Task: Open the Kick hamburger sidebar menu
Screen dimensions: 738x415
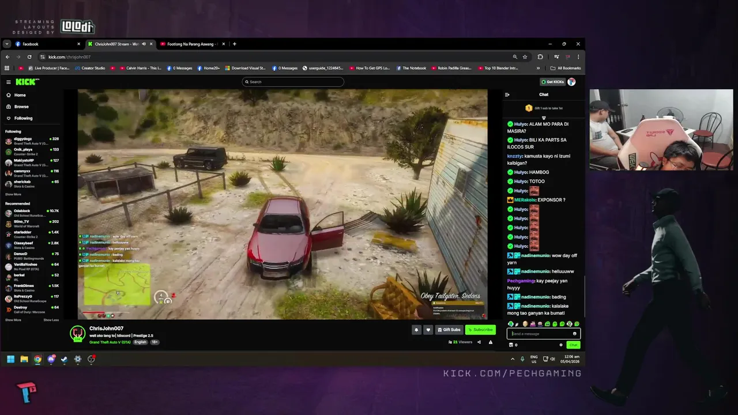Action: click(x=8, y=82)
